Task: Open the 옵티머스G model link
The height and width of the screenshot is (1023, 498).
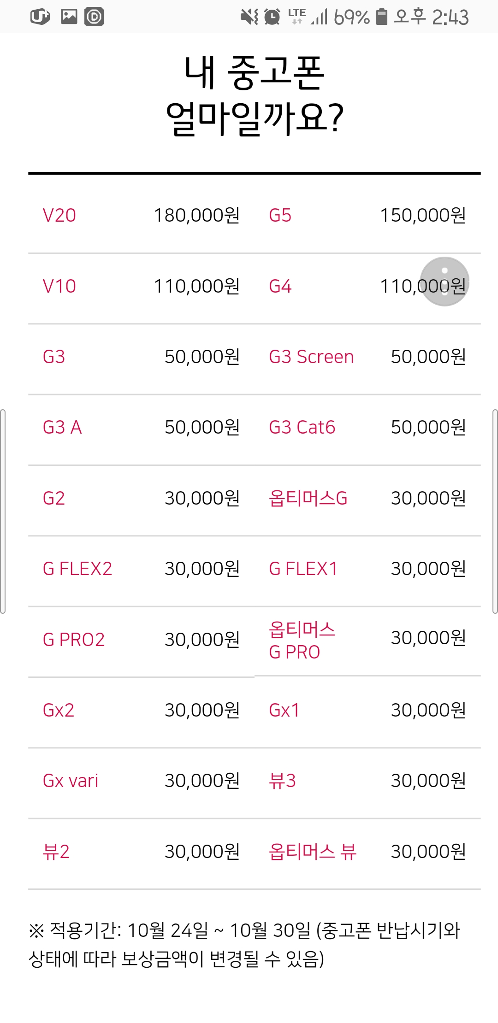Action: (308, 498)
